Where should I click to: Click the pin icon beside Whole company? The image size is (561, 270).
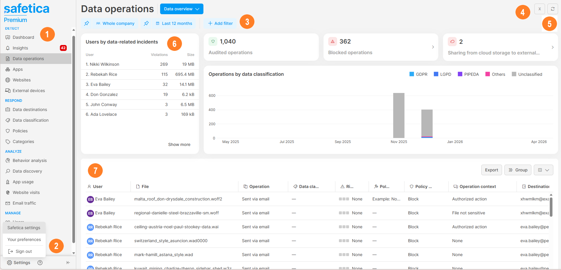(87, 23)
